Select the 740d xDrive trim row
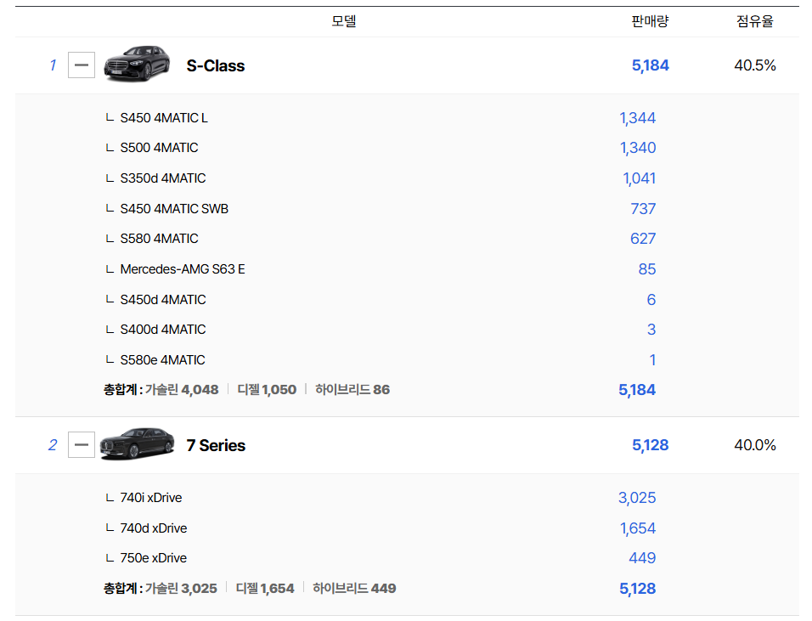Viewport: 812px width, 621px height. pos(153,528)
